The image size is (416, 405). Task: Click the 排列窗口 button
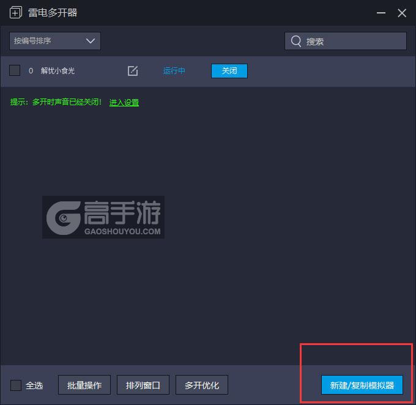pos(143,385)
